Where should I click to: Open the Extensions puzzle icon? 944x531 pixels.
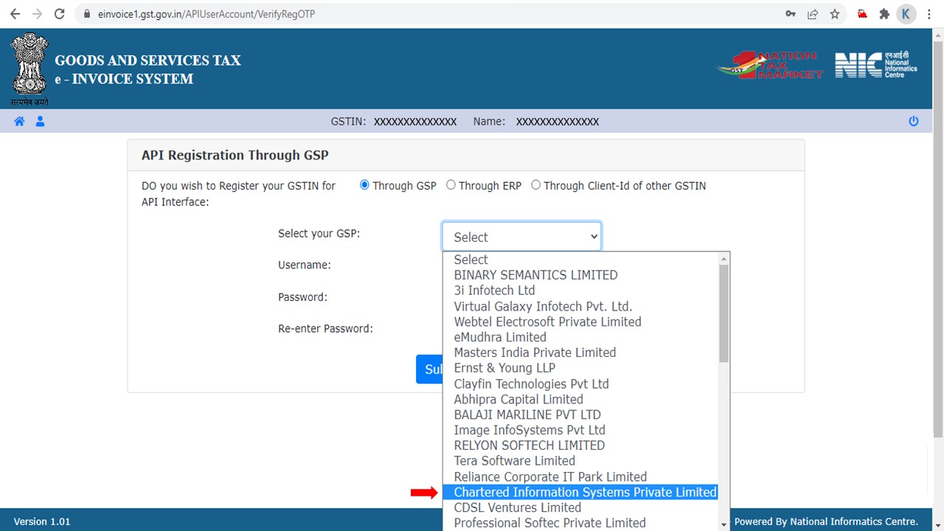pyautogui.click(x=884, y=14)
